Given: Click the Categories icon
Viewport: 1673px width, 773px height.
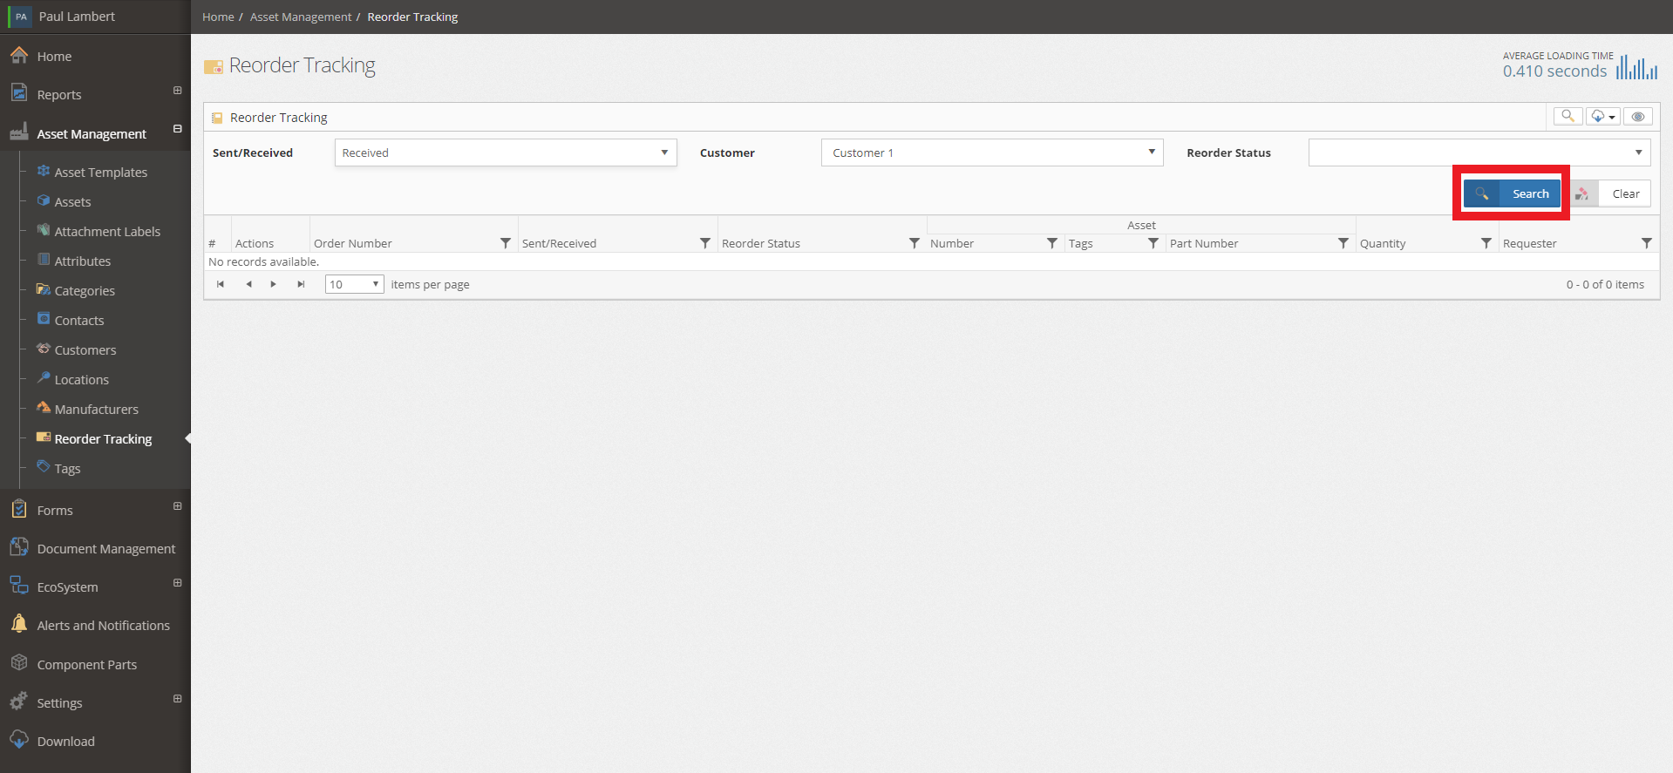Looking at the screenshot, I should click(x=44, y=289).
